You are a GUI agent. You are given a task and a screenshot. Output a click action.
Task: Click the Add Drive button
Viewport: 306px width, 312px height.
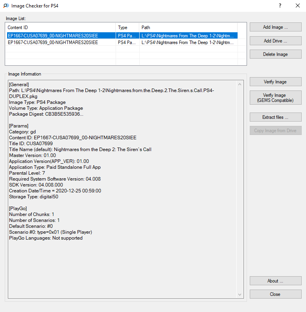coord(276,41)
